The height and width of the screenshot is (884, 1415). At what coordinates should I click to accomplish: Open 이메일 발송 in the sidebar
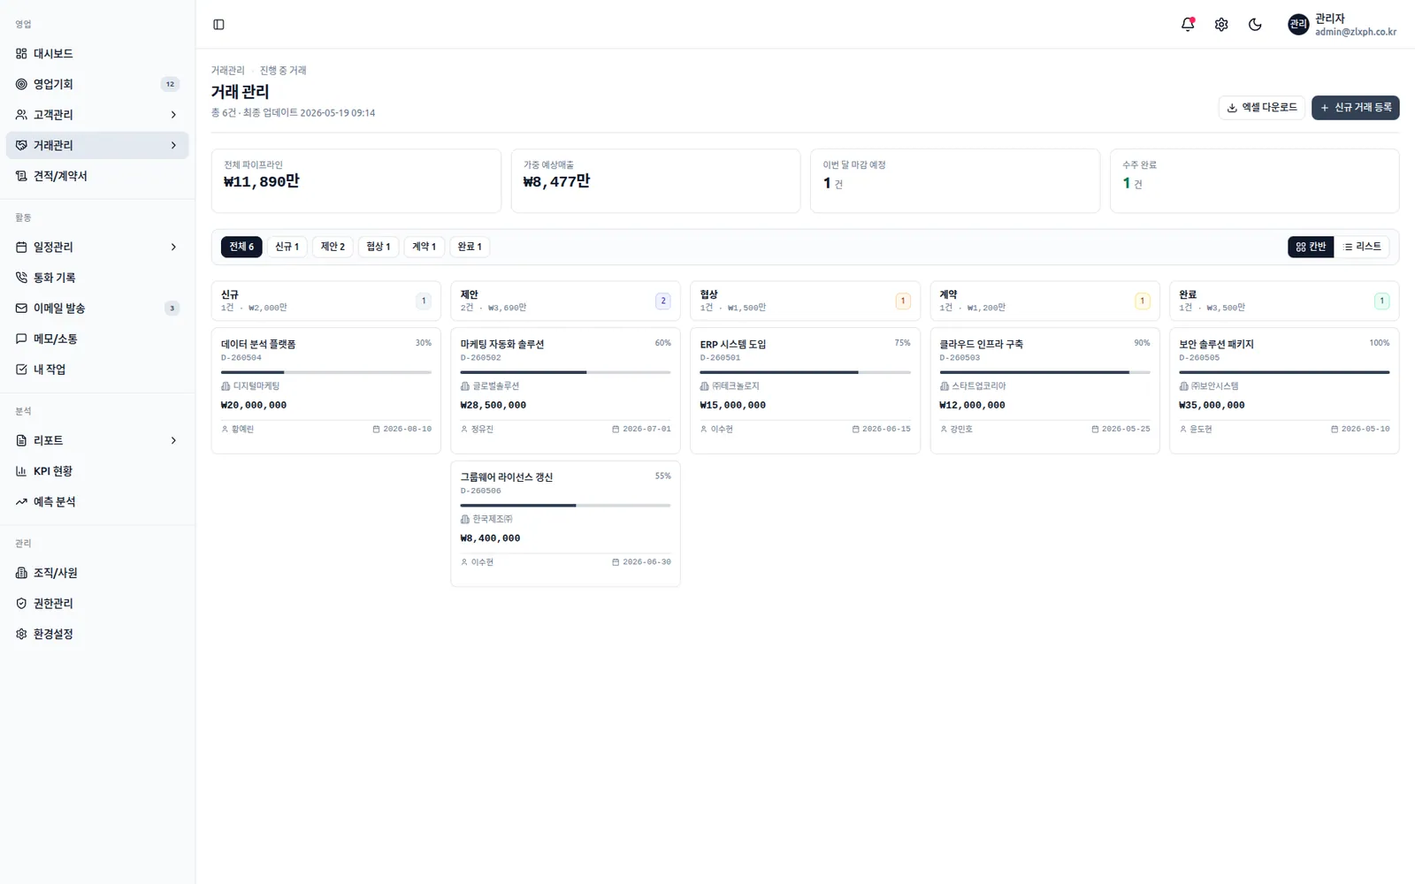click(x=97, y=309)
